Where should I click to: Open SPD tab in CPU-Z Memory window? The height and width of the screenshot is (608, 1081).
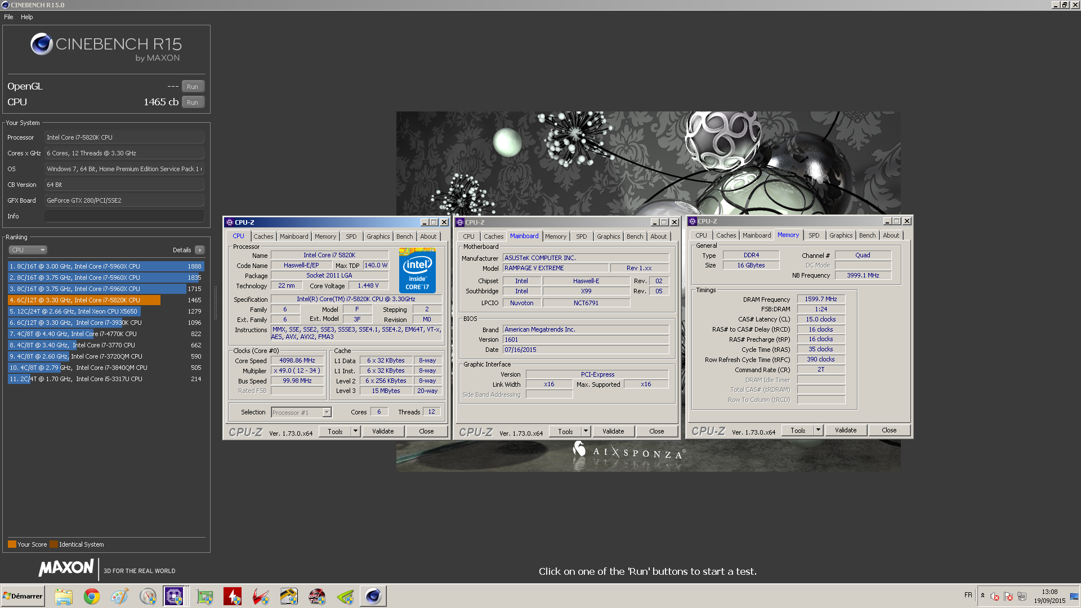pyautogui.click(x=814, y=235)
